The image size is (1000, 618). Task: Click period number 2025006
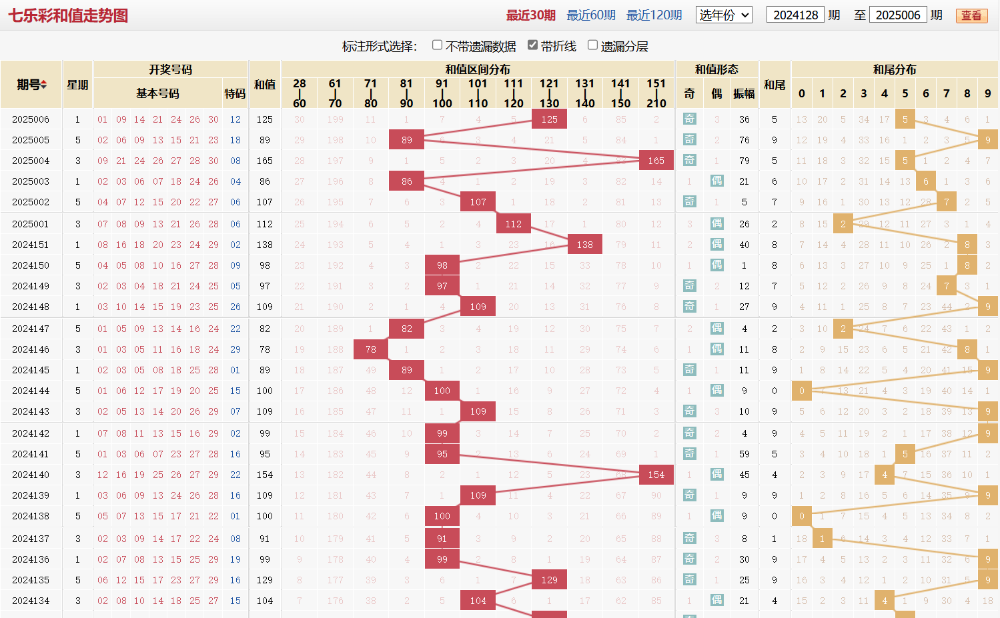tap(31, 119)
